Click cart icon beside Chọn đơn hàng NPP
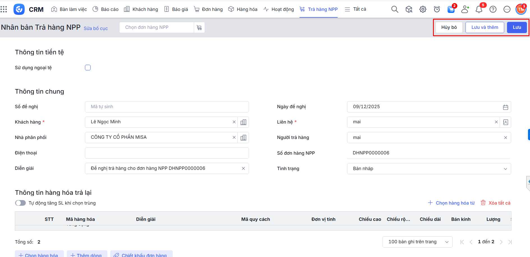This screenshot has height=257, width=530. (199, 27)
